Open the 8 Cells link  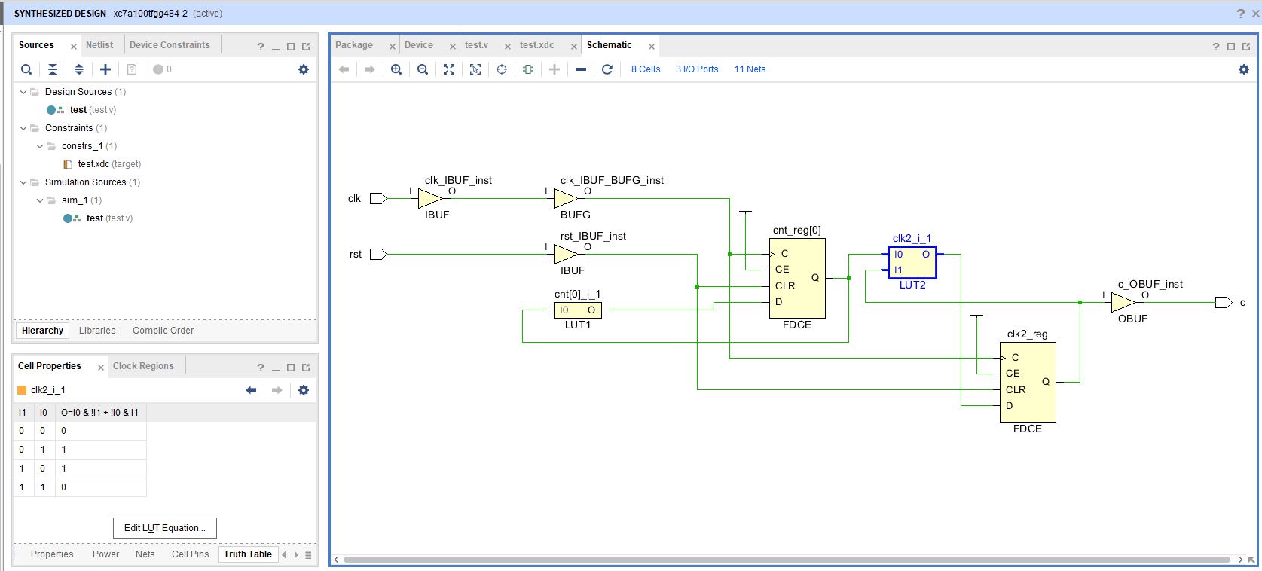pyautogui.click(x=646, y=69)
